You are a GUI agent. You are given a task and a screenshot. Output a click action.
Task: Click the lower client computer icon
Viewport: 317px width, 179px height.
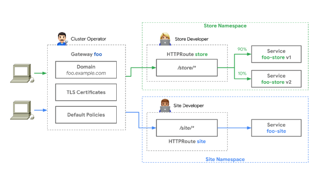(x=22, y=110)
